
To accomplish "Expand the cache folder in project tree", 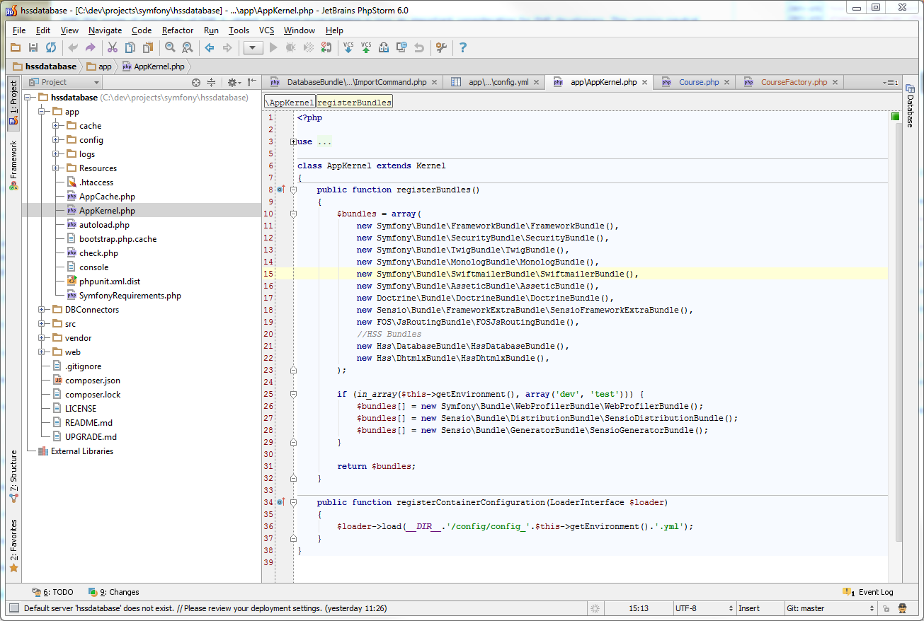I will click(55, 126).
